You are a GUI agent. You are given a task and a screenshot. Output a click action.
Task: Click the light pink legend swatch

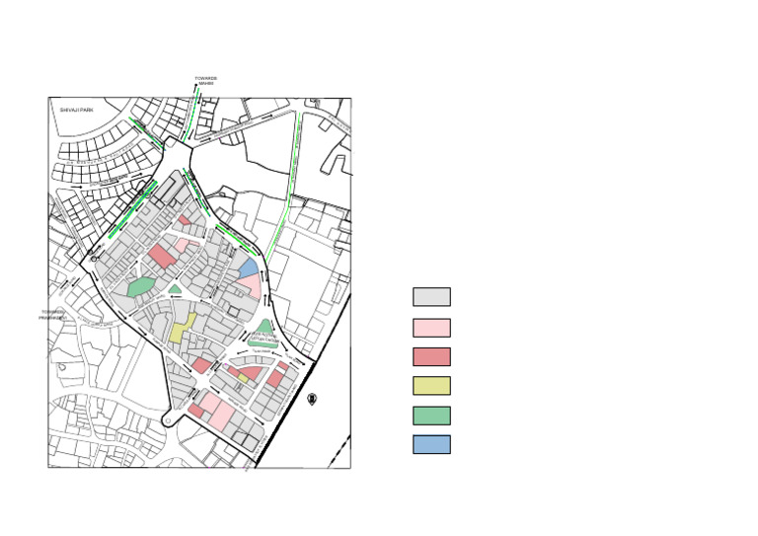click(431, 328)
